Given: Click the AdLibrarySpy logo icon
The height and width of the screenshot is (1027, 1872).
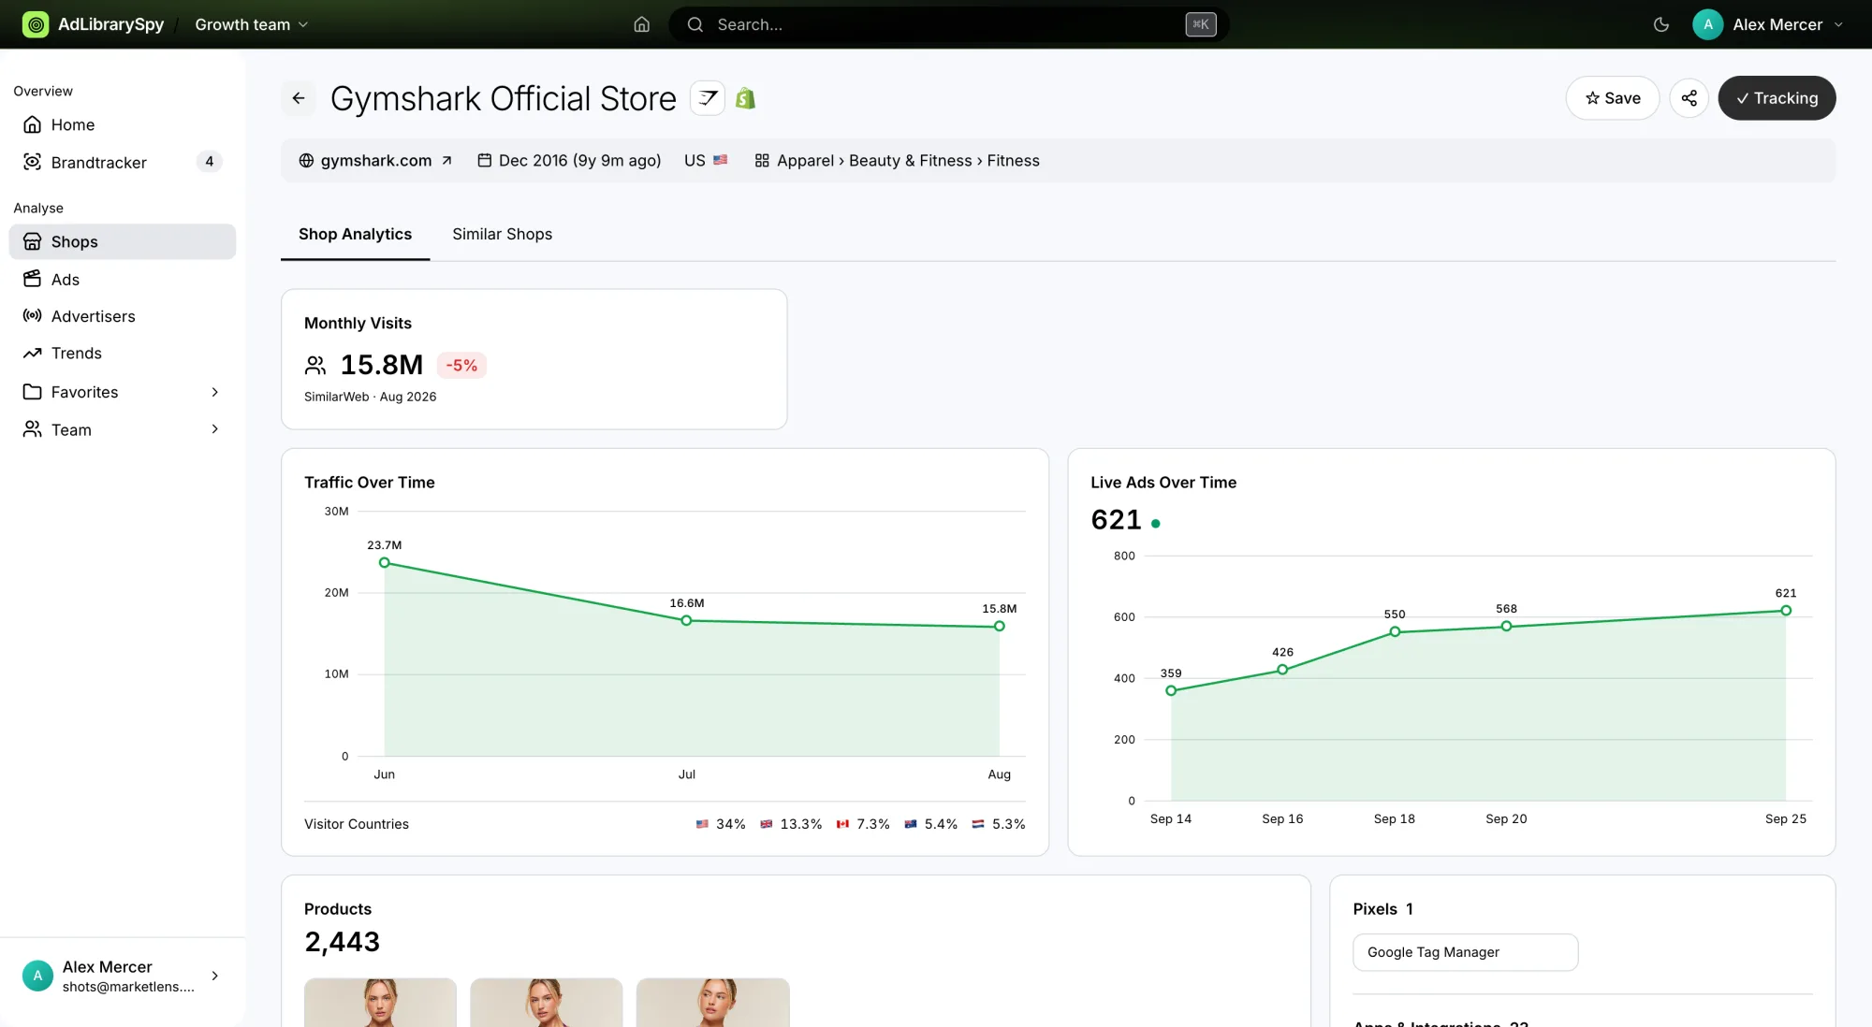Looking at the screenshot, I should click(x=36, y=24).
